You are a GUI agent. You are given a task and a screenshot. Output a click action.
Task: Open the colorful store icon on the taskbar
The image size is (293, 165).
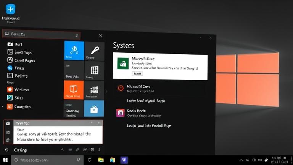[112, 160]
